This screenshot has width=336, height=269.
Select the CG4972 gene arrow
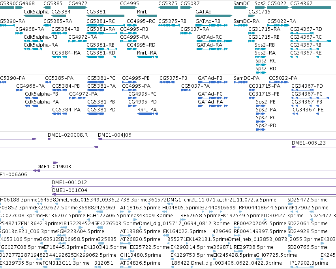tap(78, 8)
